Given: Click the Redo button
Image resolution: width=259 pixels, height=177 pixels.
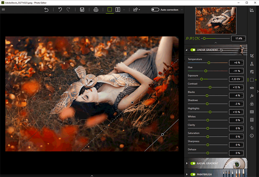Looking at the screenshot, I should (68, 9).
